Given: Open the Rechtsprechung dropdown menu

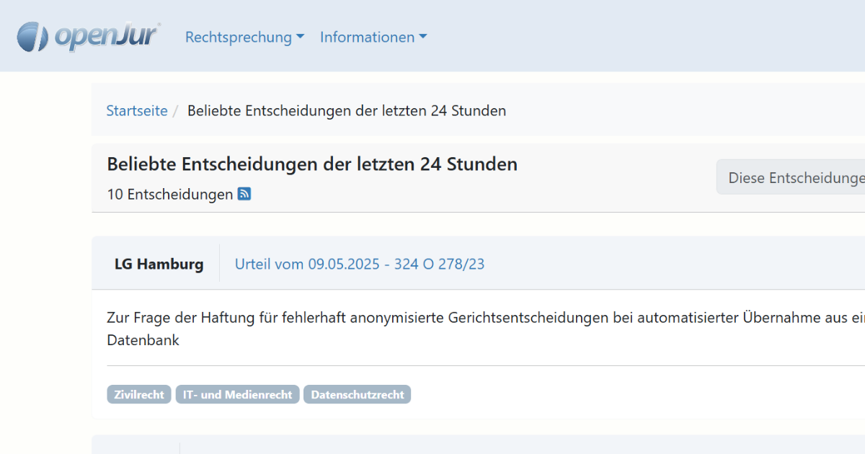Looking at the screenshot, I should pos(244,37).
